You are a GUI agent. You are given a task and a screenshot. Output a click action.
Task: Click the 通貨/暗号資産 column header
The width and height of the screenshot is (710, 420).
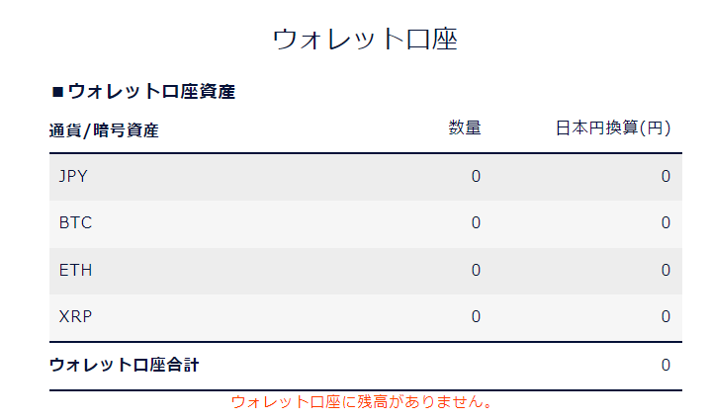click(x=104, y=129)
